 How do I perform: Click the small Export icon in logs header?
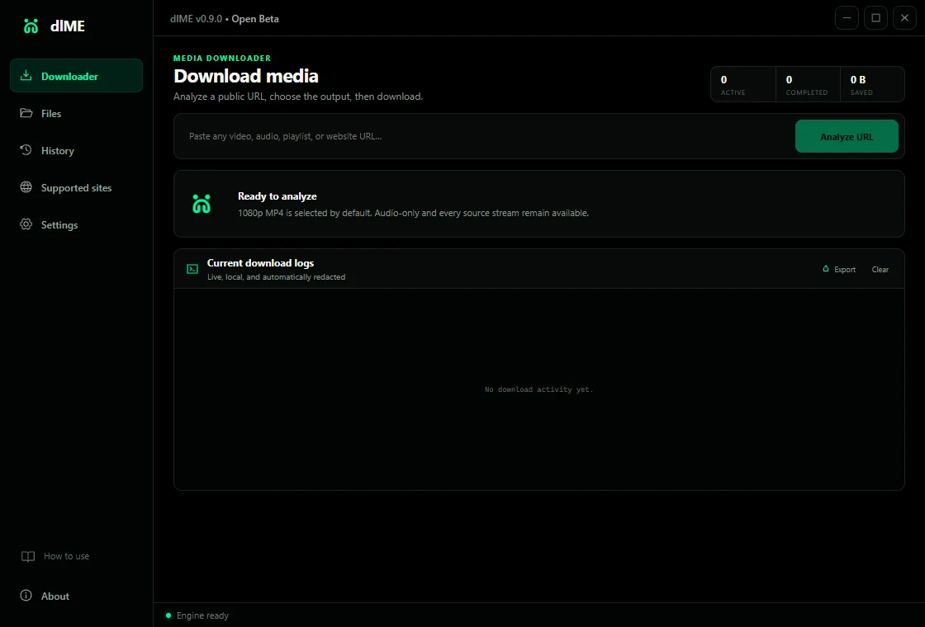coord(826,269)
